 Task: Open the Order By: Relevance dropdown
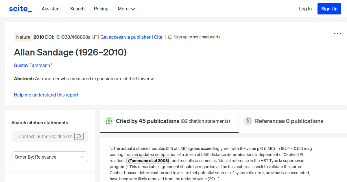click(x=50, y=157)
